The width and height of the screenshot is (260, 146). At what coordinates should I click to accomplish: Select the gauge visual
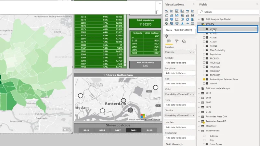tap(188, 23)
